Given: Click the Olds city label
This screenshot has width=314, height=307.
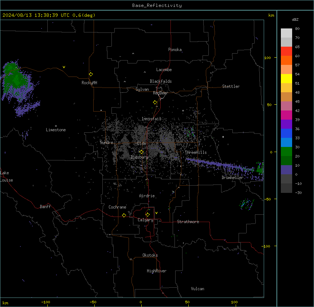Looking at the screenshot, I should (x=141, y=144).
